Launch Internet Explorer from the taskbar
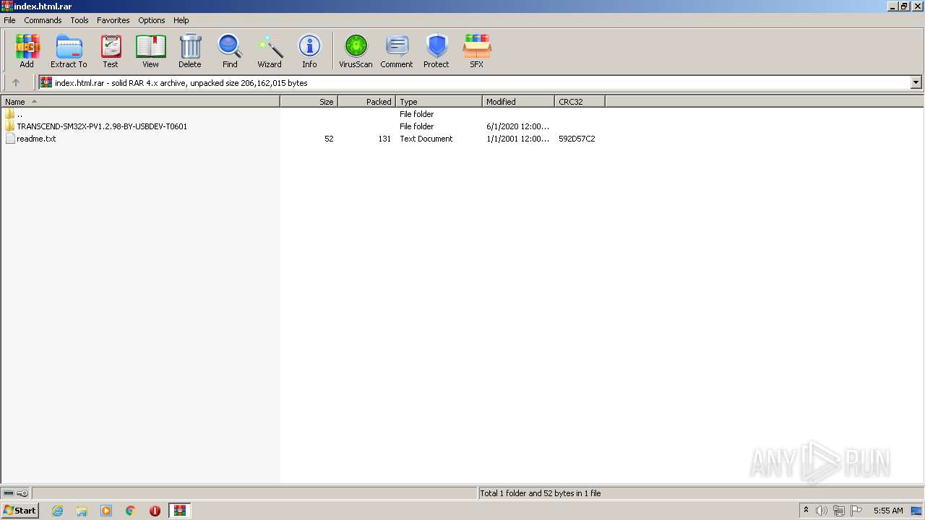 (57, 511)
